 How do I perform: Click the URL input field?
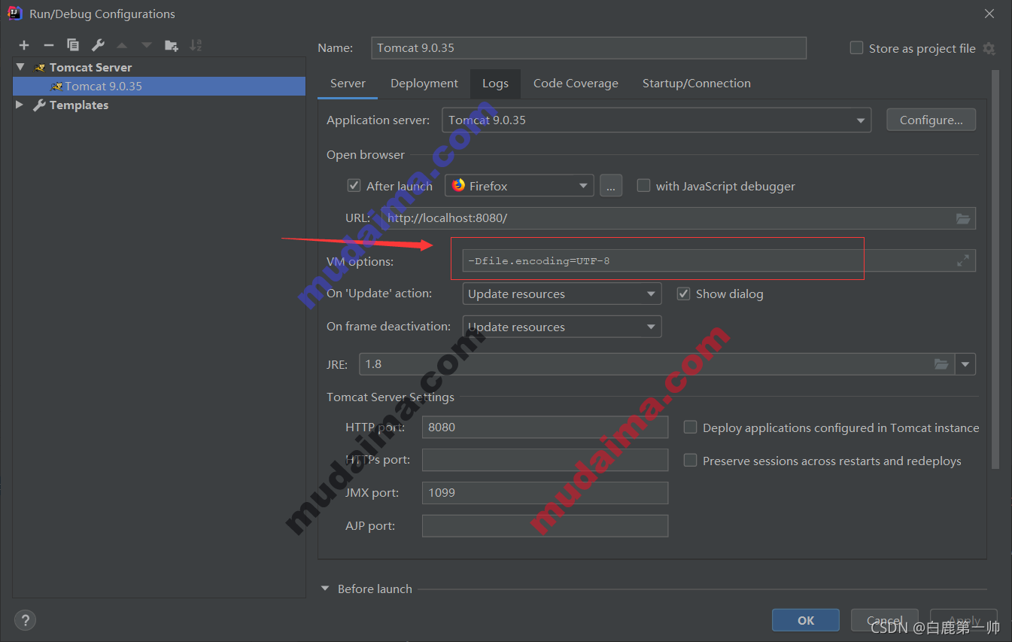click(x=679, y=218)
